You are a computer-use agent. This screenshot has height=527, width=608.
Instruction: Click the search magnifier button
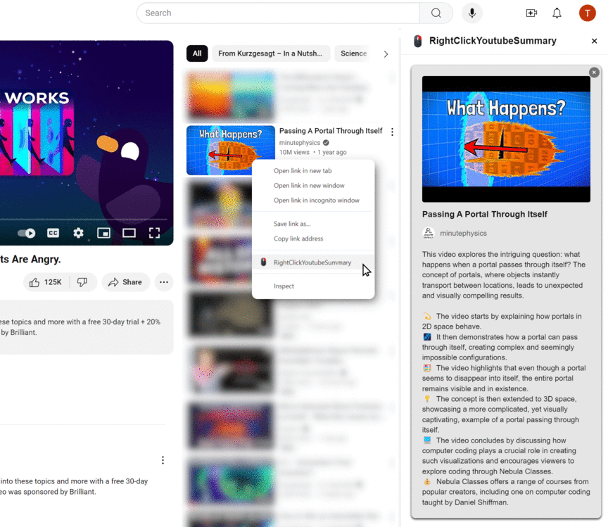coord(436,13)
